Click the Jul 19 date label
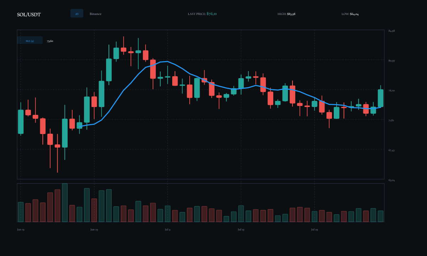Screen dimensions: 427x256 pos(241,230)
